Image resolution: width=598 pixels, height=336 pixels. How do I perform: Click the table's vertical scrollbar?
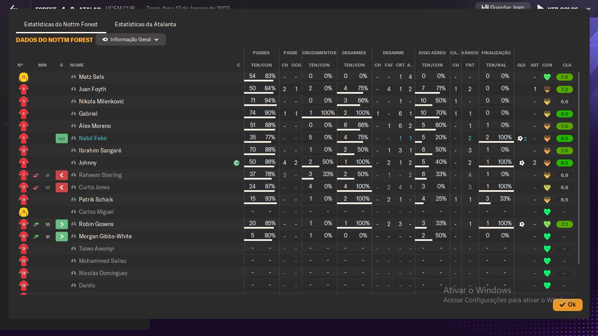pyautogui.click(x=578, y=169)
